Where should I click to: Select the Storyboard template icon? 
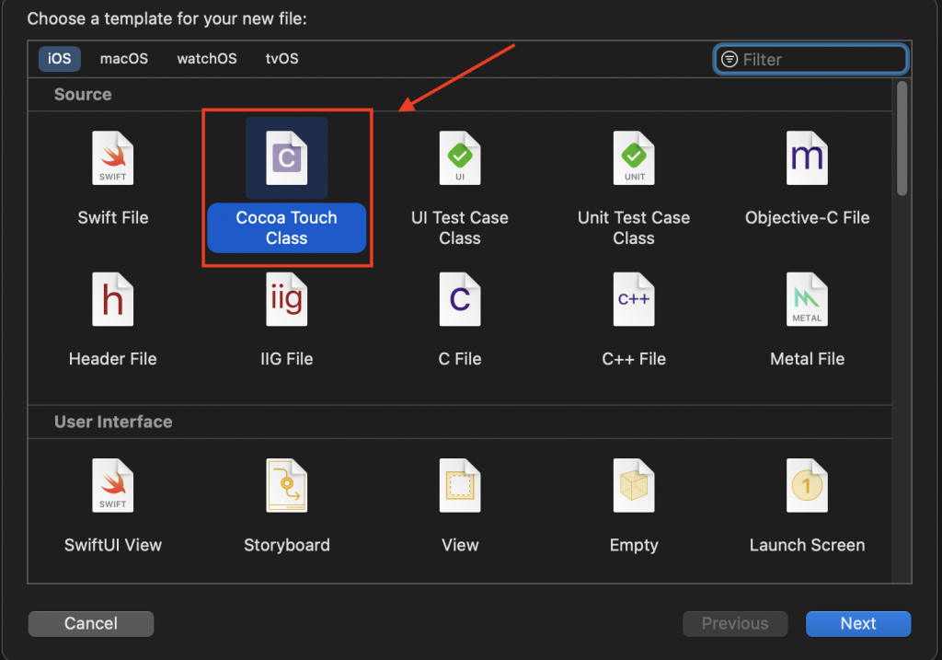(x=287, y=486)
